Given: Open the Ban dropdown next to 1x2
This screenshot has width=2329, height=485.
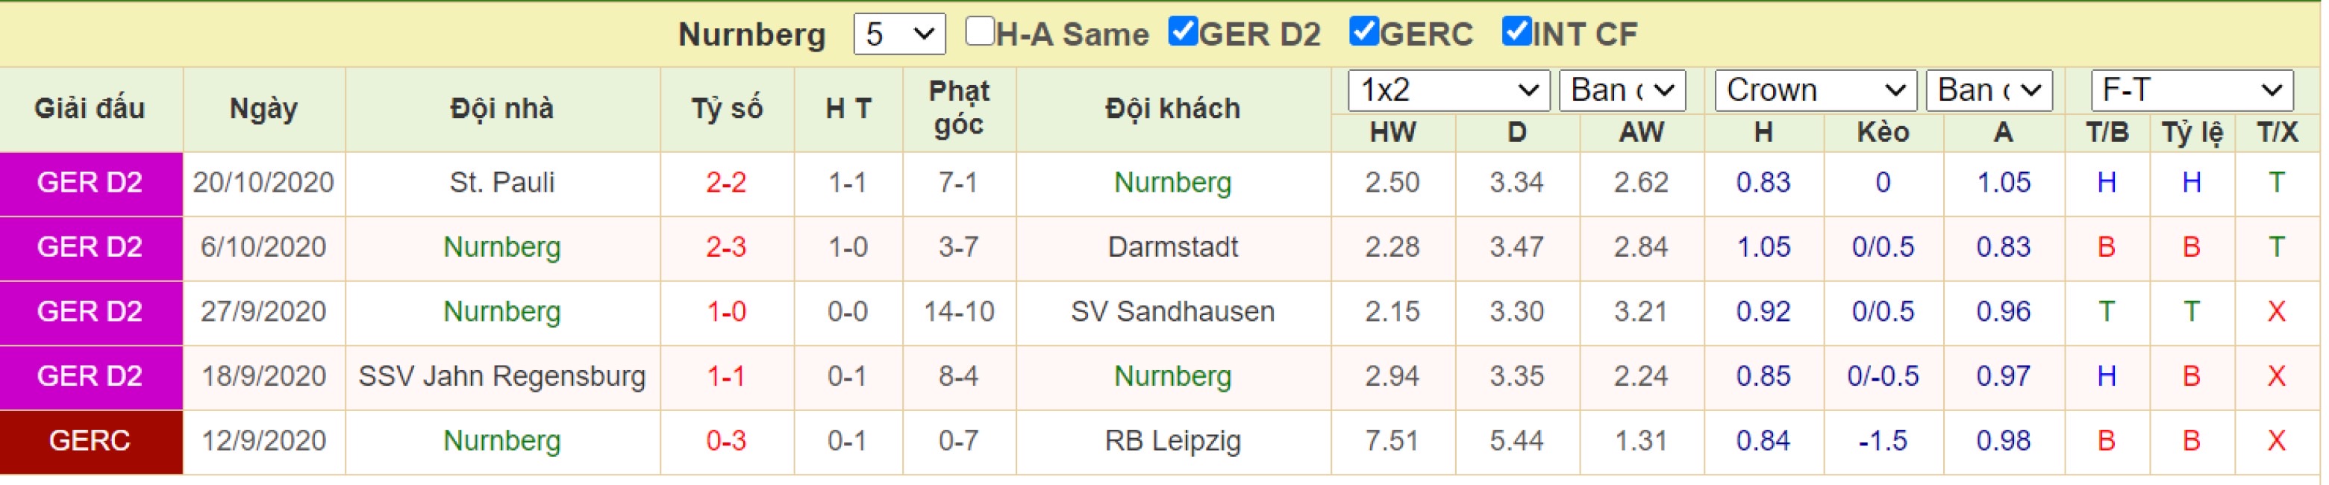Looking at the screenshot, I should click(1622, 90).
